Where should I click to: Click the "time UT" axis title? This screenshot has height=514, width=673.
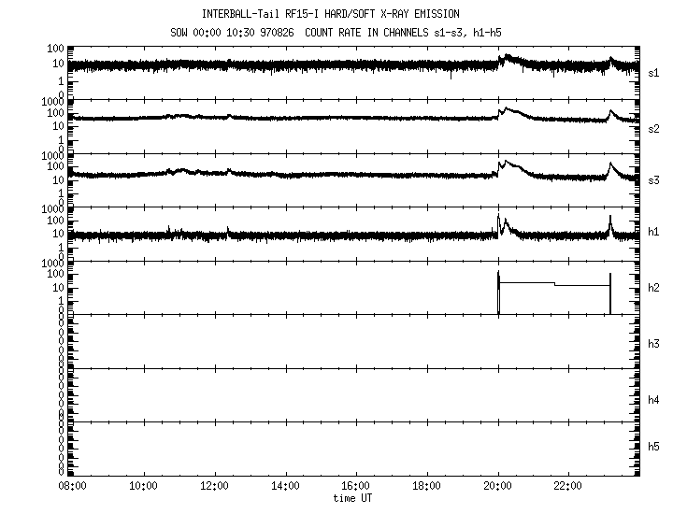click(x=352, y=498)
